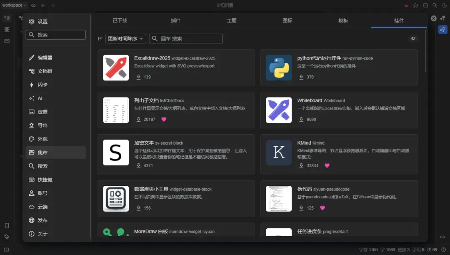Open the 发布 settings section
Screen dimensions: 450x255
[56, 220]
